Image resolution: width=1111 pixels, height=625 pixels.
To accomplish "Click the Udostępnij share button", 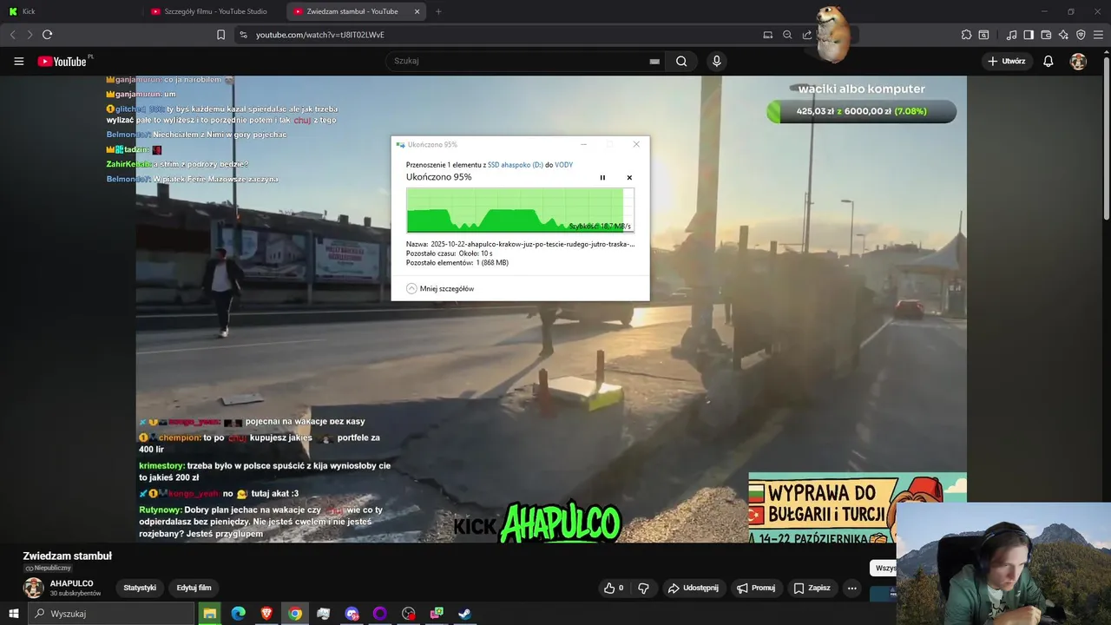I will tap(693, 588).
